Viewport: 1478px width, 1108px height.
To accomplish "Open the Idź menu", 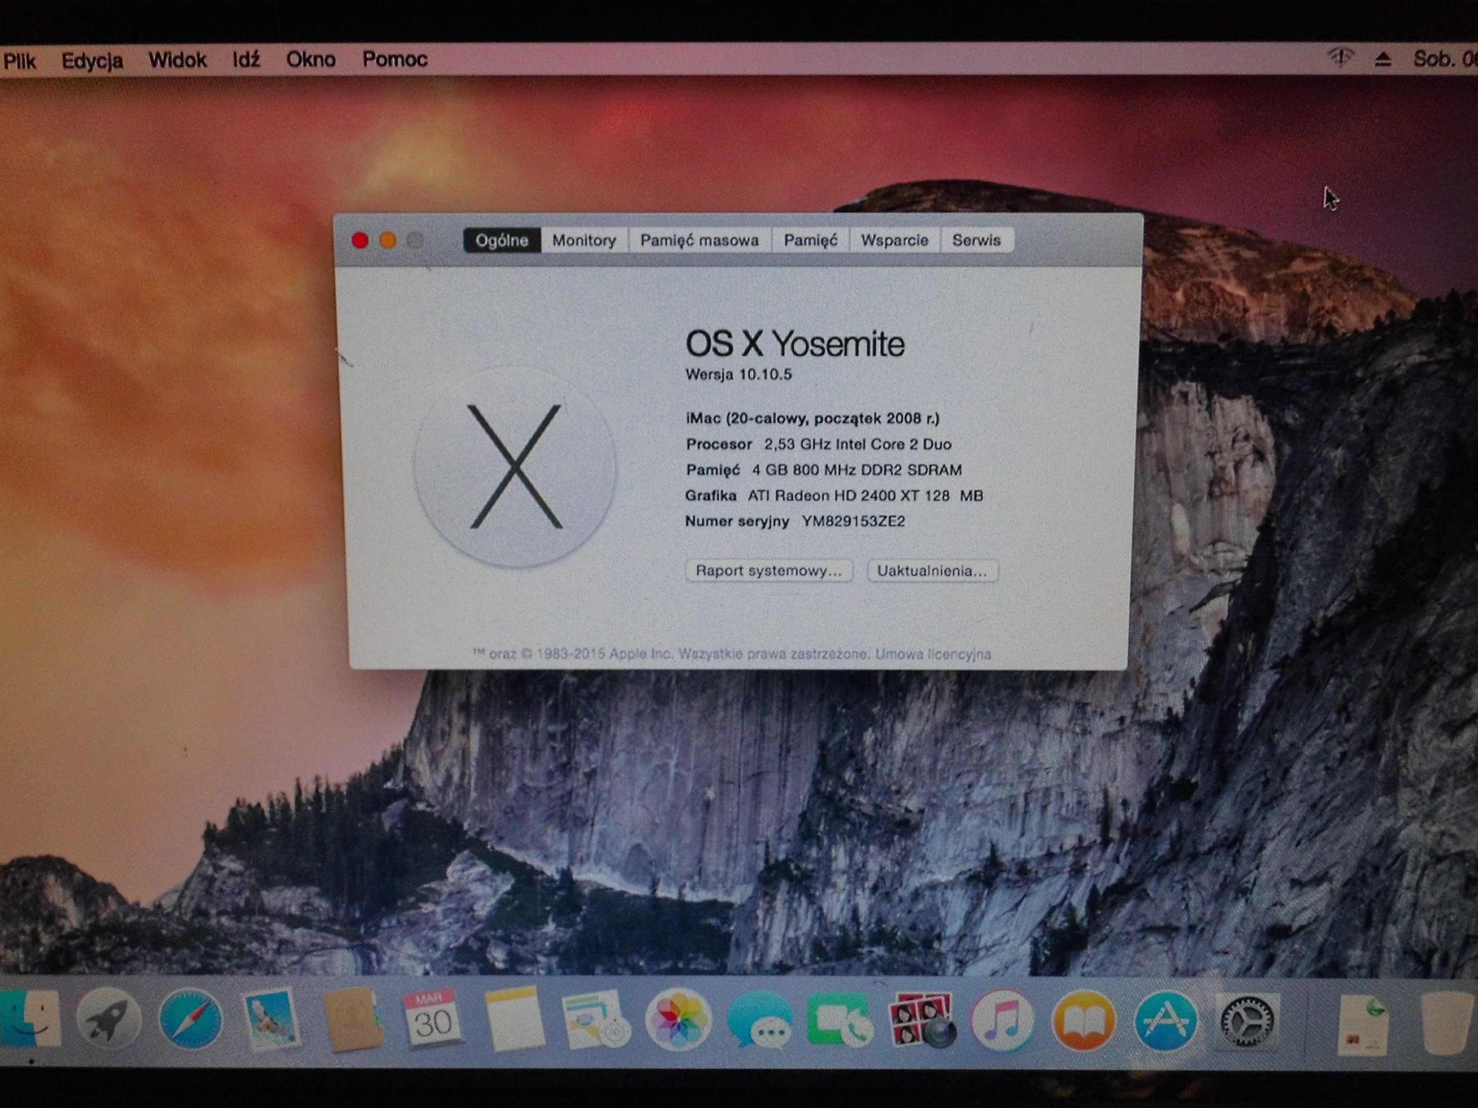I will click(246, 59).
